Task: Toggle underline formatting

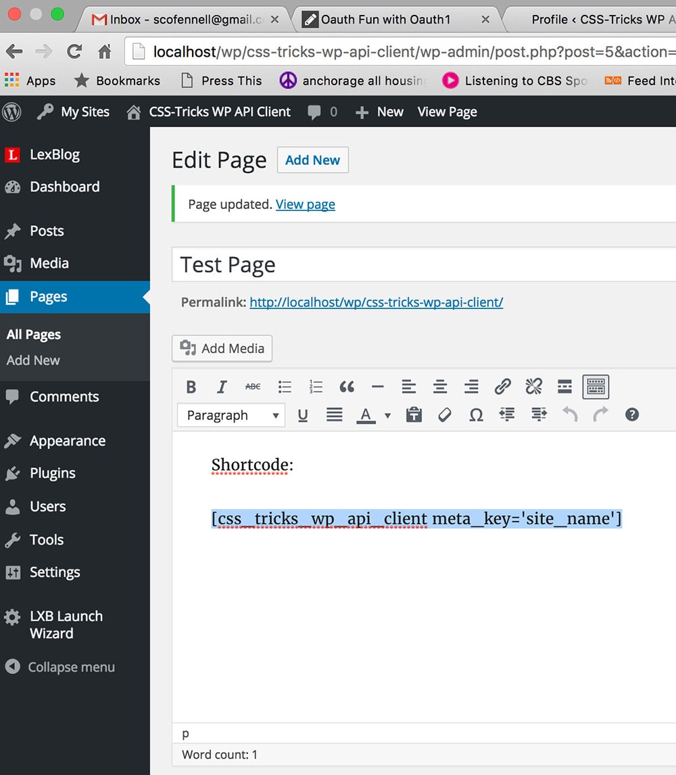Action: 303,415
